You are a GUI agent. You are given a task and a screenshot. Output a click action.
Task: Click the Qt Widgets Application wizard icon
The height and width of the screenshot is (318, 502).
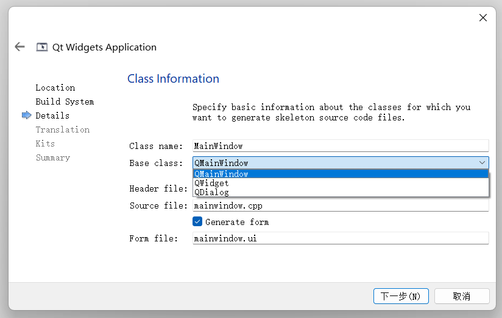[x=41, y=47]
